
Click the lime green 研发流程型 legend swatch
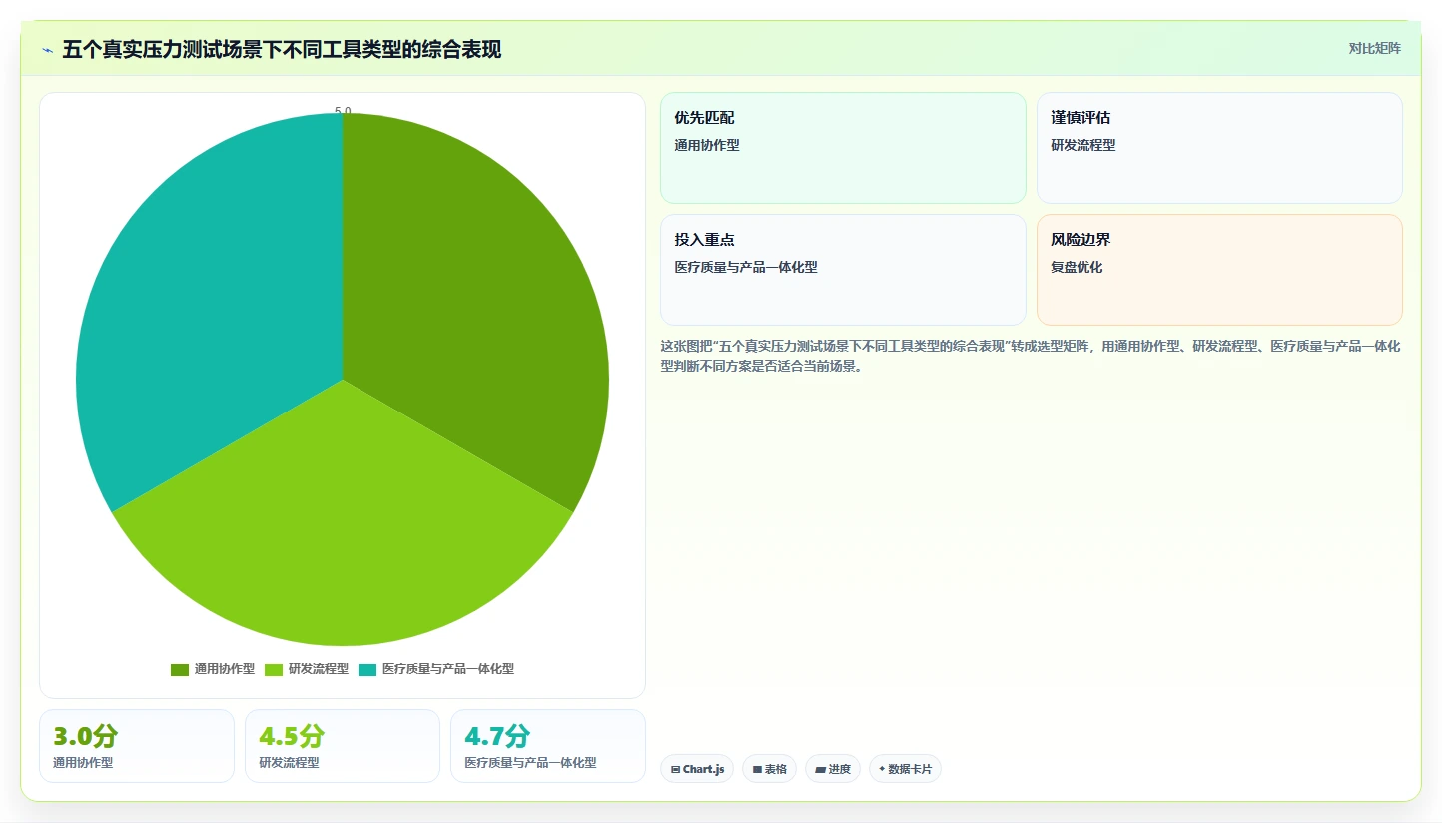(x=274, y=669)
